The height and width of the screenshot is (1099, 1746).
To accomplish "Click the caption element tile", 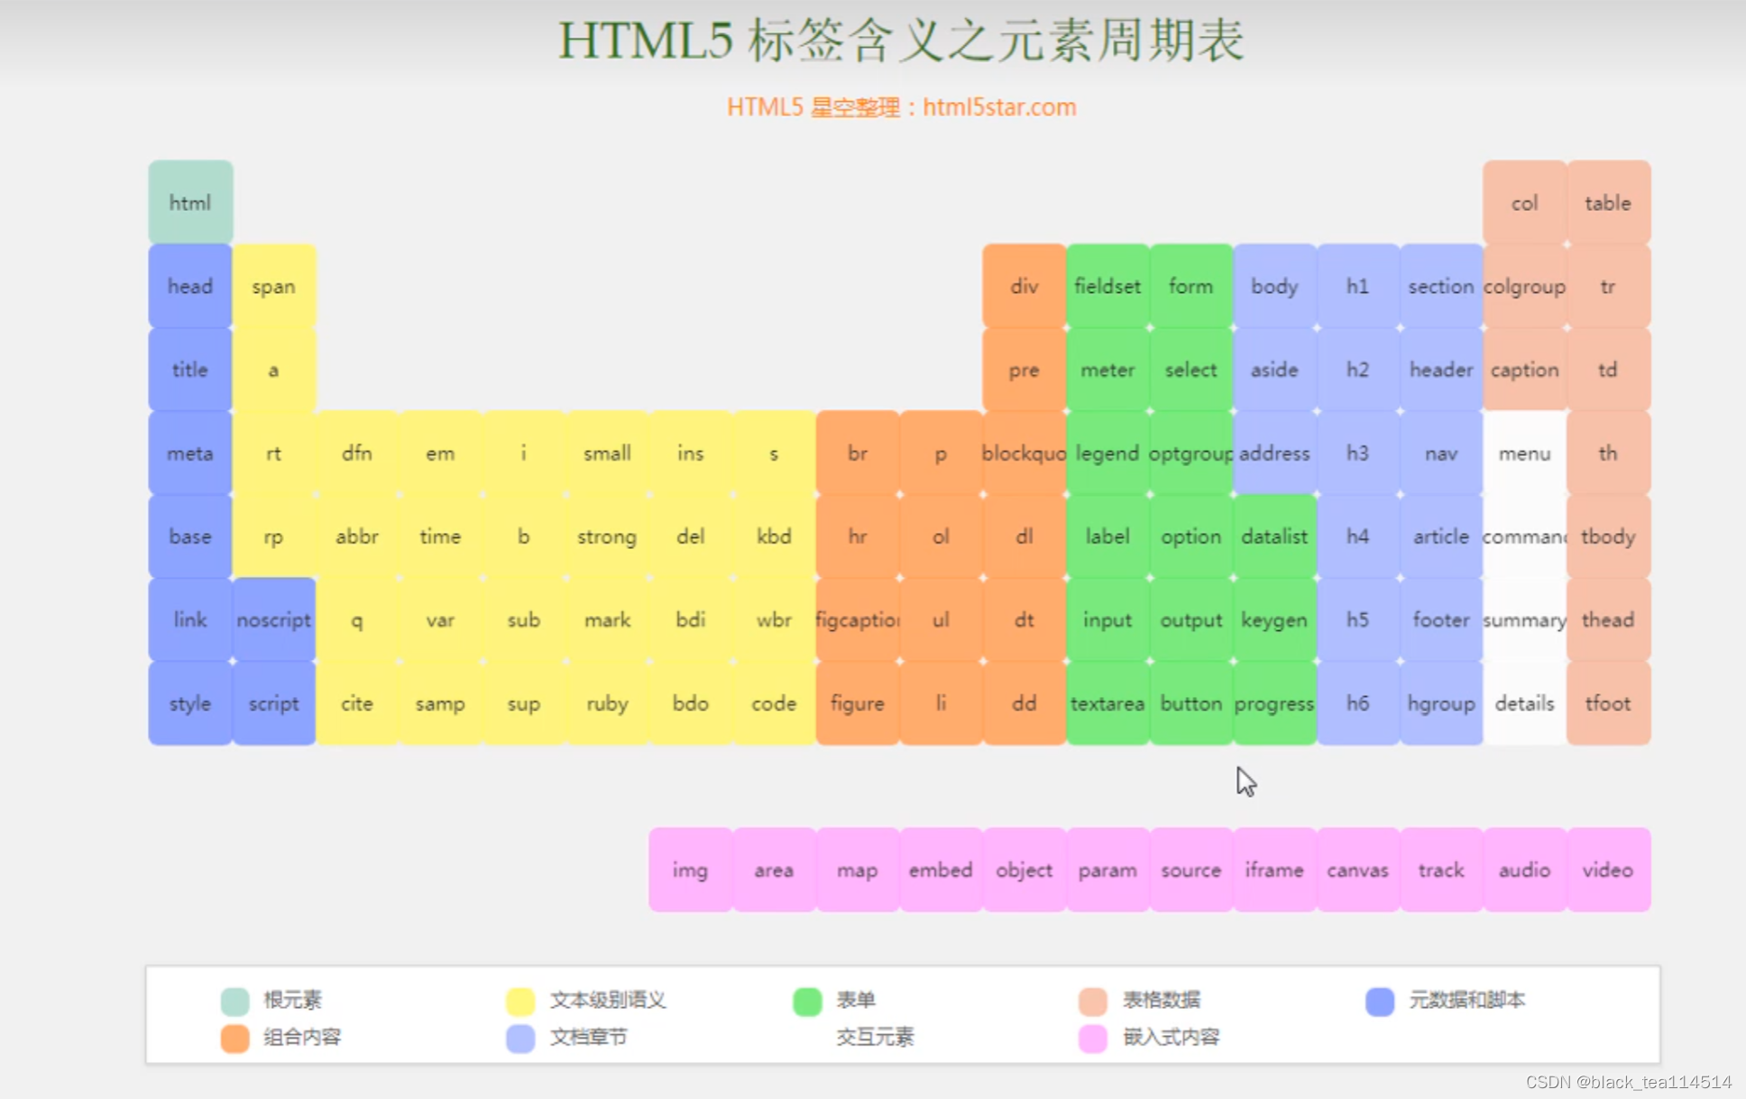I will pyautogui.click(x=1524, y=370).
